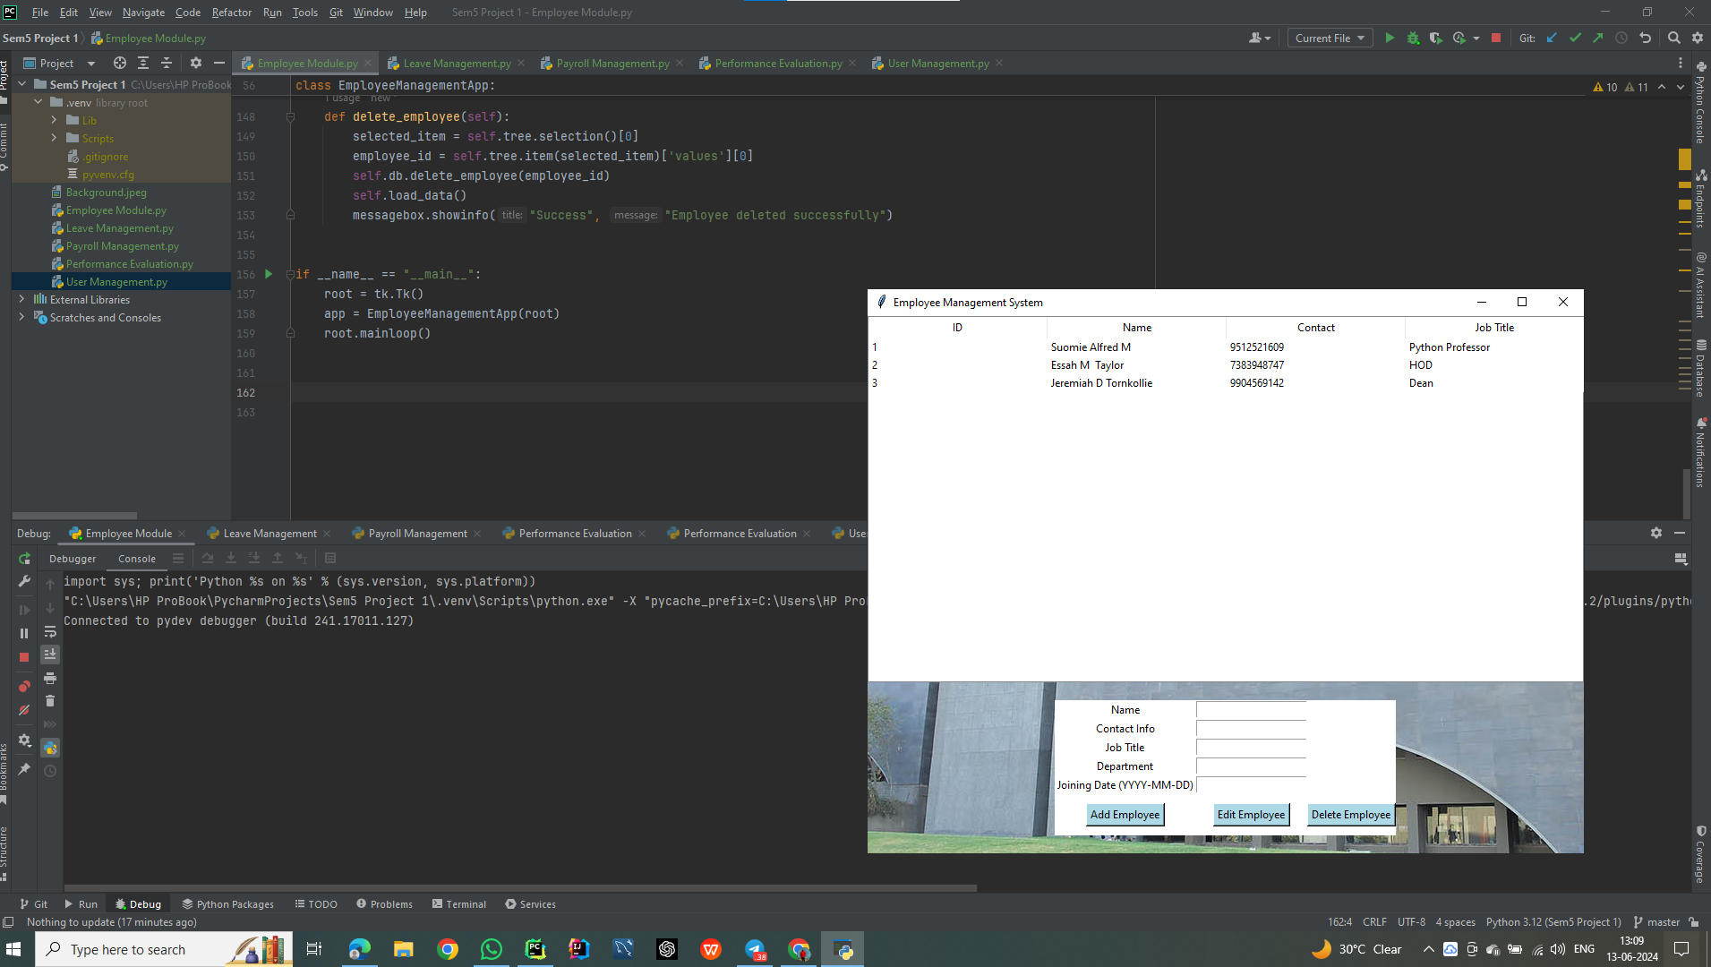Click the Git Update Project blue arrow

click(1552, 38)
